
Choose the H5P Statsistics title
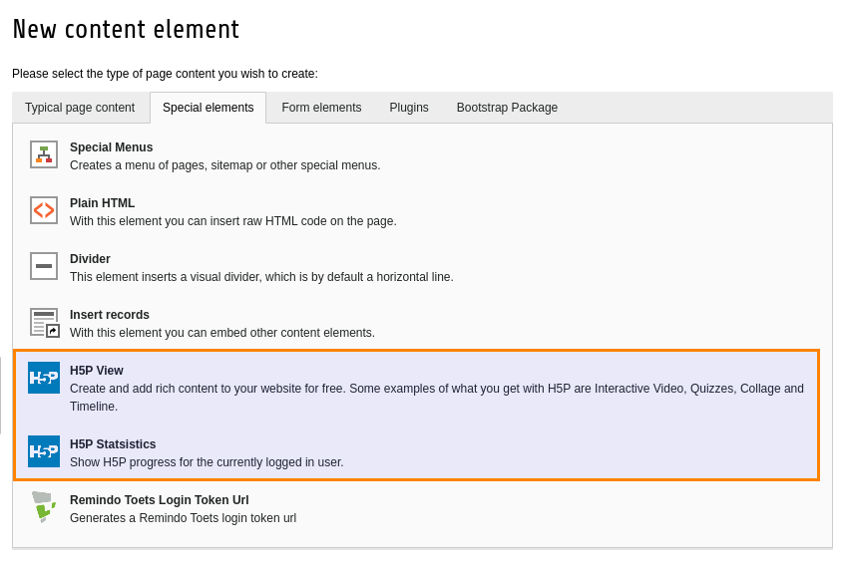pos(113,444)
